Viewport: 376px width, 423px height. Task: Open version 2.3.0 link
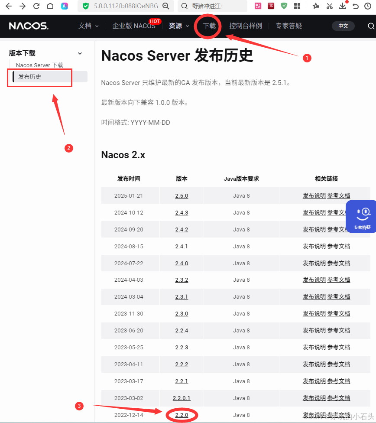pos(182,313)
